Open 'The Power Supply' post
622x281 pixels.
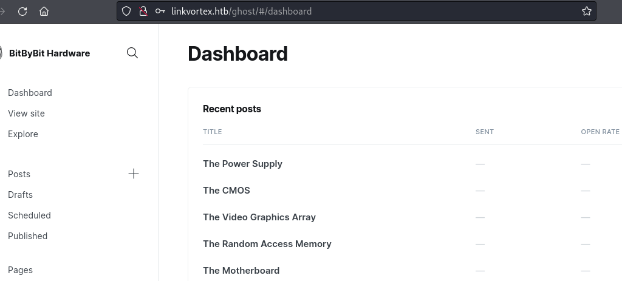242,164
